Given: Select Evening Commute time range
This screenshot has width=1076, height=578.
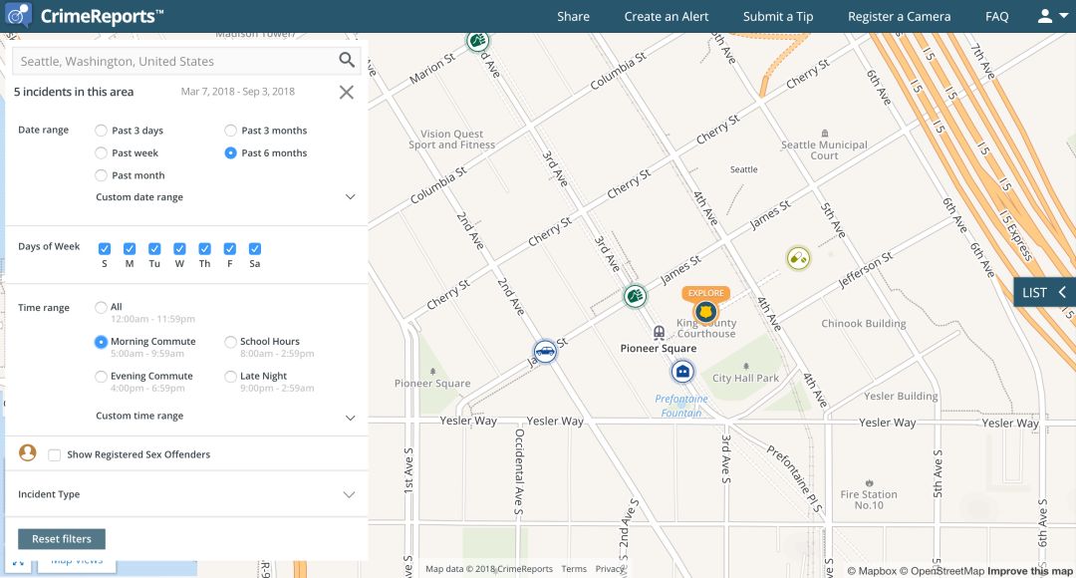Looking at the screenshot, I should 101,376.
